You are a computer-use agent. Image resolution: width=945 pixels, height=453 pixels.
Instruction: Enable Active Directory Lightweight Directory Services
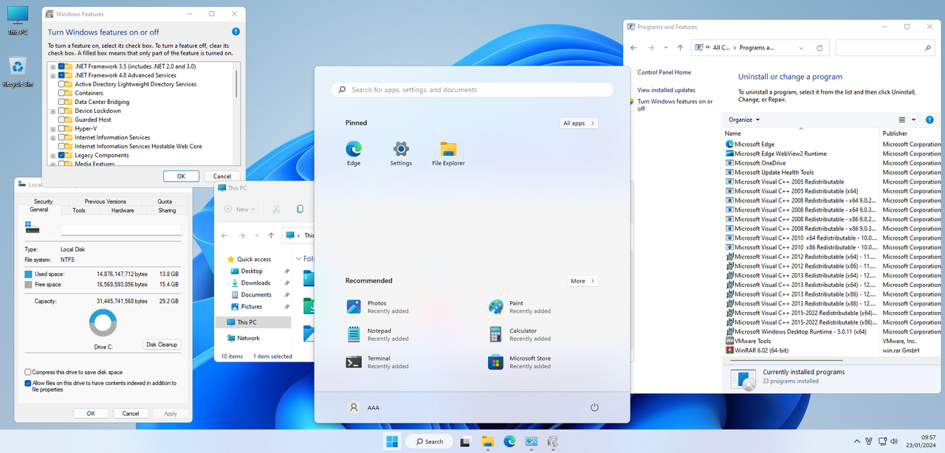tap(61, 84)
